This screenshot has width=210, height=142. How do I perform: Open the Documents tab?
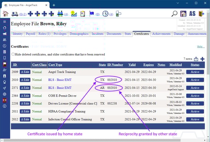click(114, 34)
